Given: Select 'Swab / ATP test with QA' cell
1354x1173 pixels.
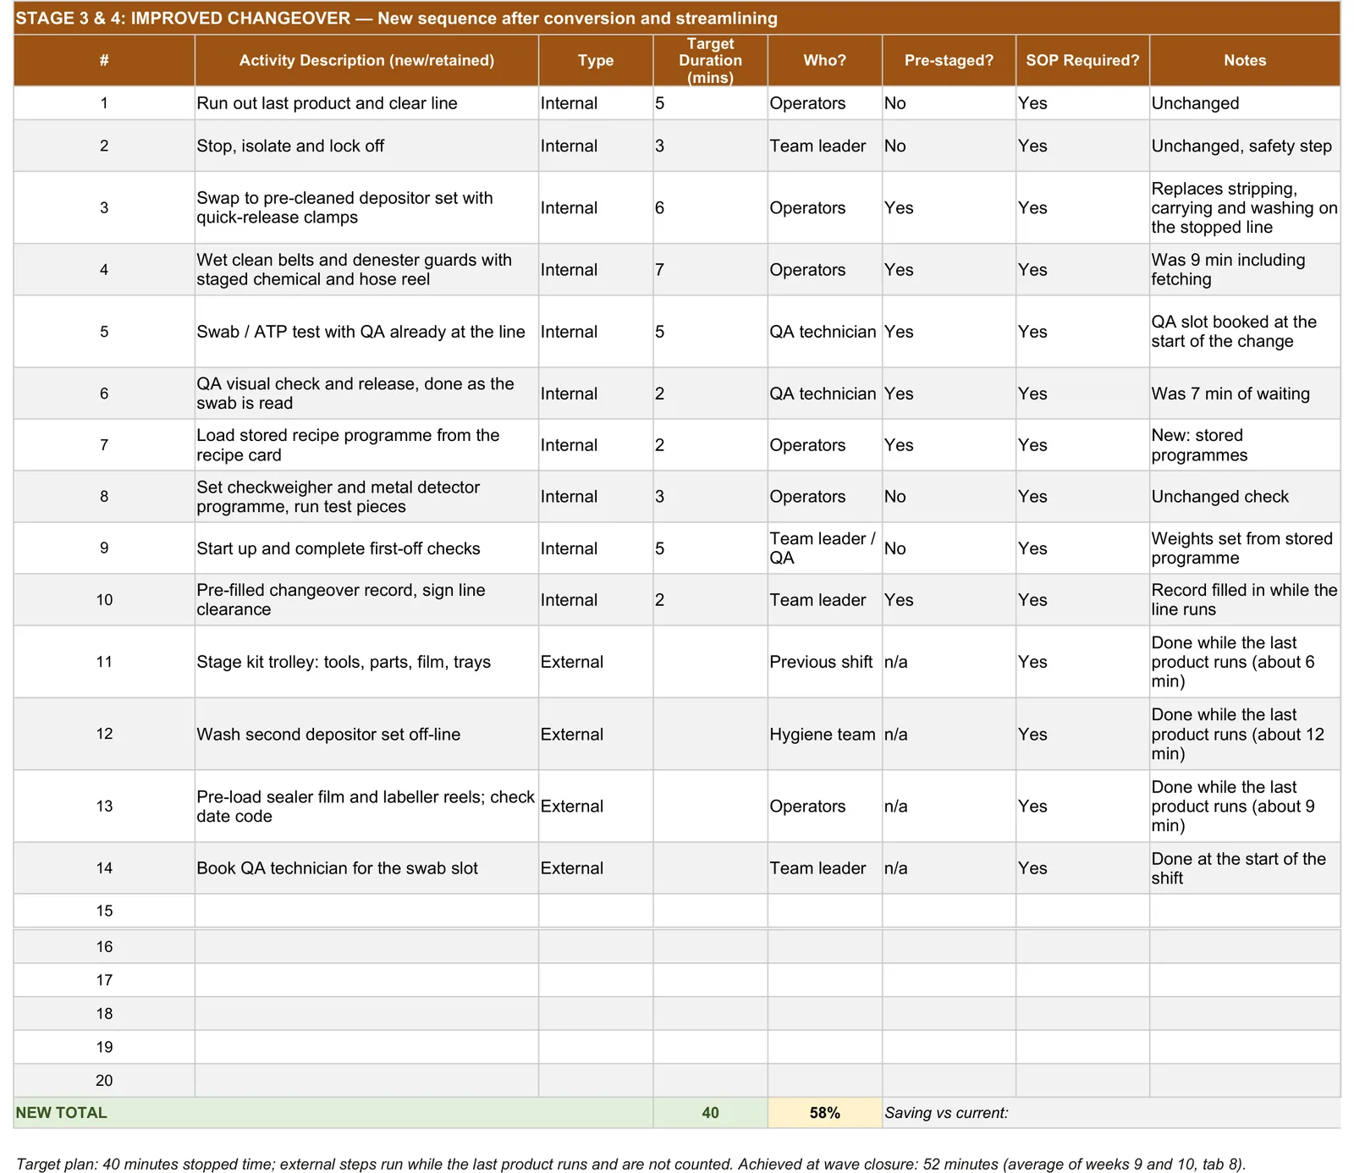Looking at the screenshot, I should point(366,332).
